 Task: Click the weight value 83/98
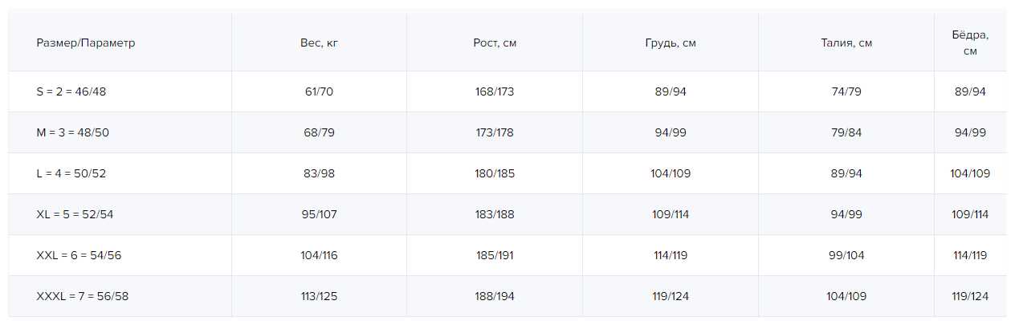click(x=319, y=173)
